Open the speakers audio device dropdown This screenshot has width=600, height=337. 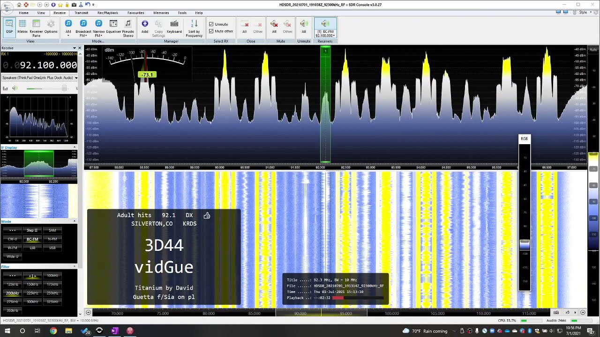tap(39, 78)
